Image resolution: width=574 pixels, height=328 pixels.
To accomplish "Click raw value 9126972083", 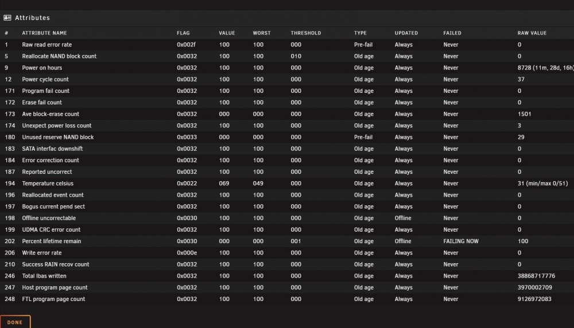I will (x=534, y=299).
